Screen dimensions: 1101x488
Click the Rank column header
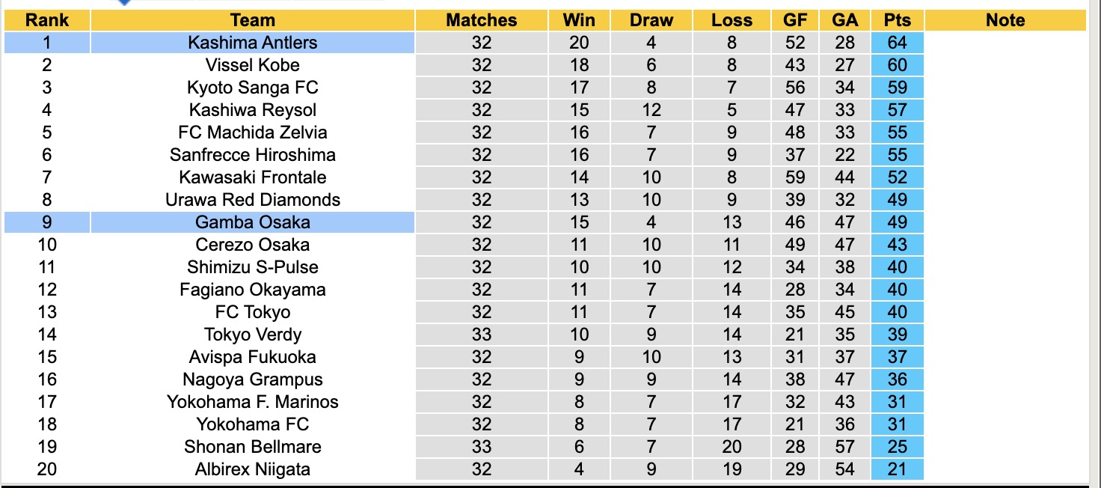coord(47,20)
